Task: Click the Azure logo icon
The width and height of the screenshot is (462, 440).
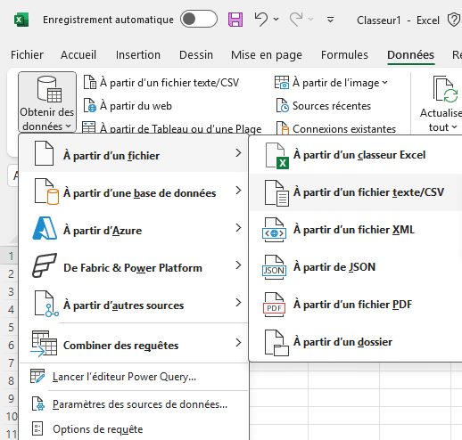Action: [45, 228]
